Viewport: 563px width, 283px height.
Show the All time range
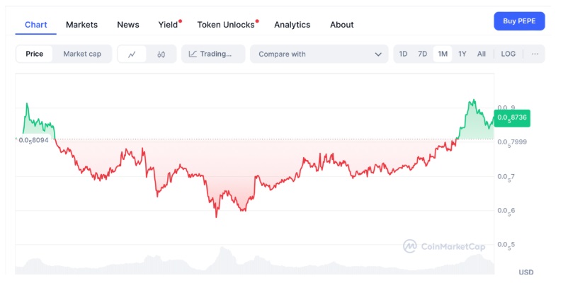482,54
